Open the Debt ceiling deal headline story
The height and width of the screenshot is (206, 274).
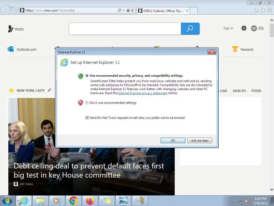point(89,170)
